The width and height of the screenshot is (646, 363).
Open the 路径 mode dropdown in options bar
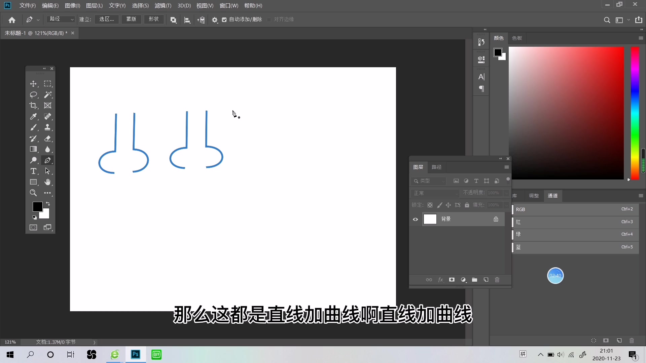coord(61,19)
